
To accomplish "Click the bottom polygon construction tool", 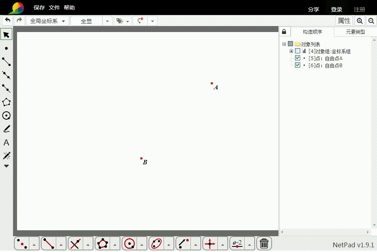I will click(x=103, y=244).
